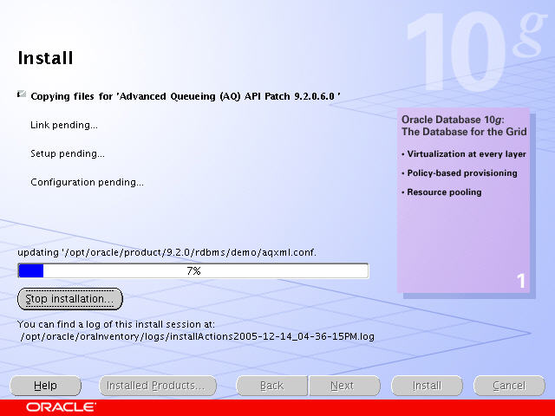Go Back to the previous screen
The height and width of the screenshot is (416, 555).
(271, 386)
